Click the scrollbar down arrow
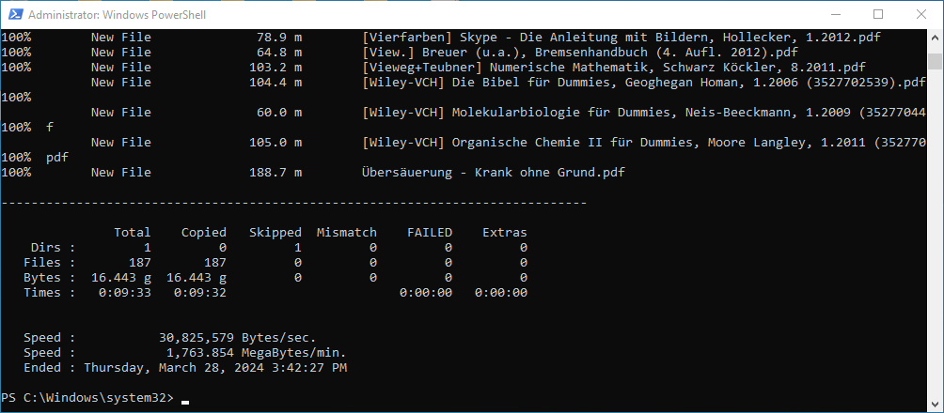The height and width of the screenshot is (413, 944). (x=936, y=405)
